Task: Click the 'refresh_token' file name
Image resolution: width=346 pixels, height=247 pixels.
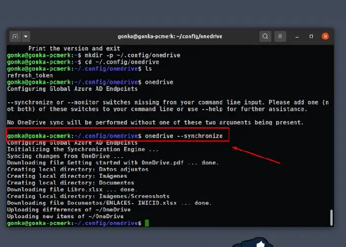Action: (x=30, y=76)
